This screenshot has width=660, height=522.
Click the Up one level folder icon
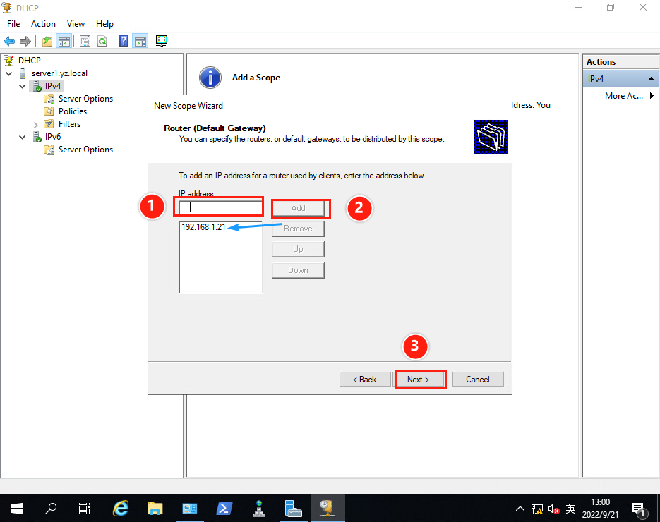47,41
